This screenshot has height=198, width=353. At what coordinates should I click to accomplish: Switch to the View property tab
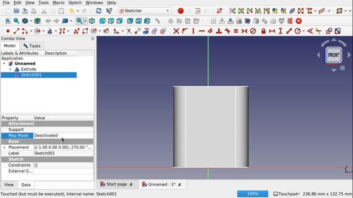click(x=9, y=185)
